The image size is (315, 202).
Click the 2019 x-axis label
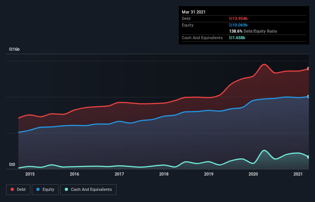click(x=209, y=174)
